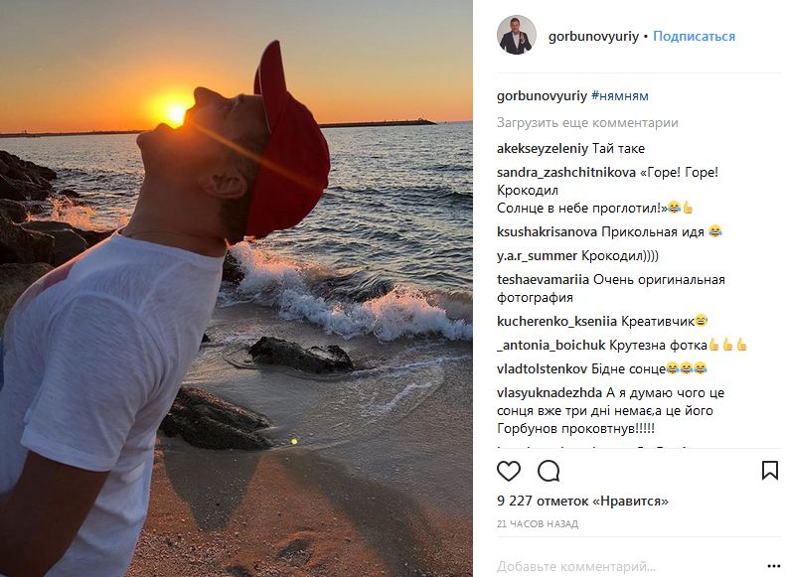Open vladtolstenkov commenter profile
786x577 pixels.
point(542,369)
